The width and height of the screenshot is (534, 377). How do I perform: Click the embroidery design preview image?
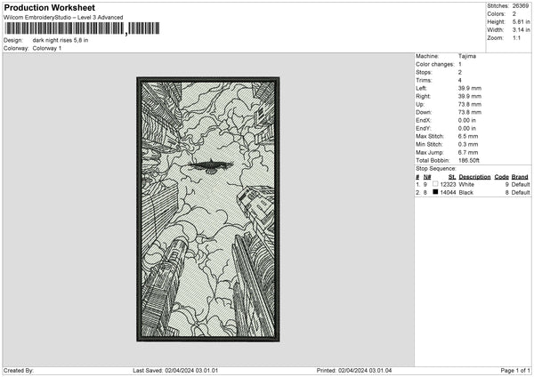coord(208,209)
